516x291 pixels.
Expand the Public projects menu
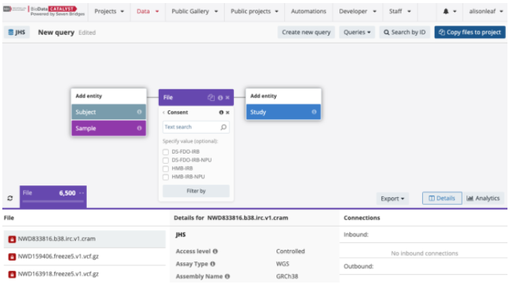pyautogui.click(x=254, y=11)
